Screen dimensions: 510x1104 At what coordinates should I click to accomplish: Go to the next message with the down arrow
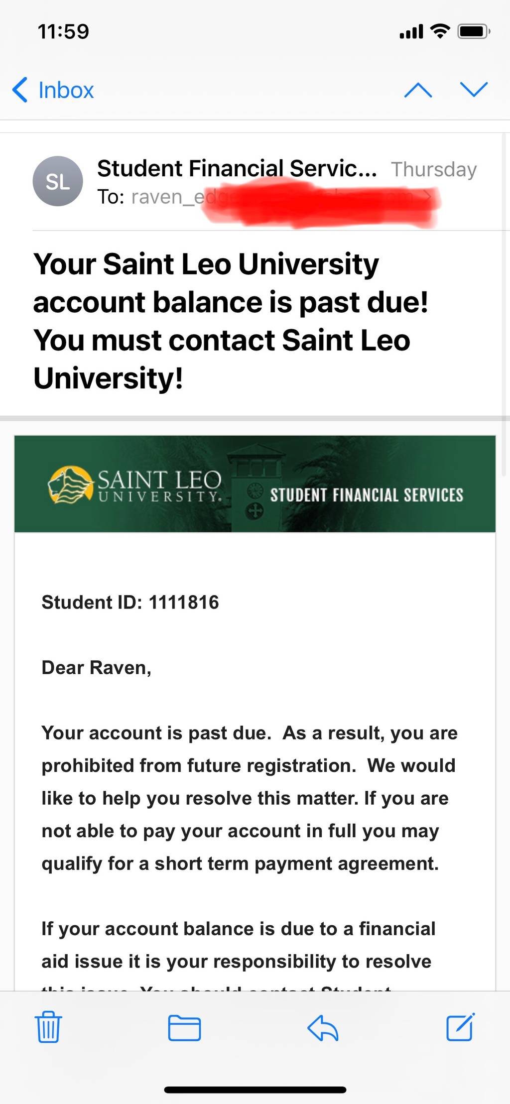tap(474, 90)
